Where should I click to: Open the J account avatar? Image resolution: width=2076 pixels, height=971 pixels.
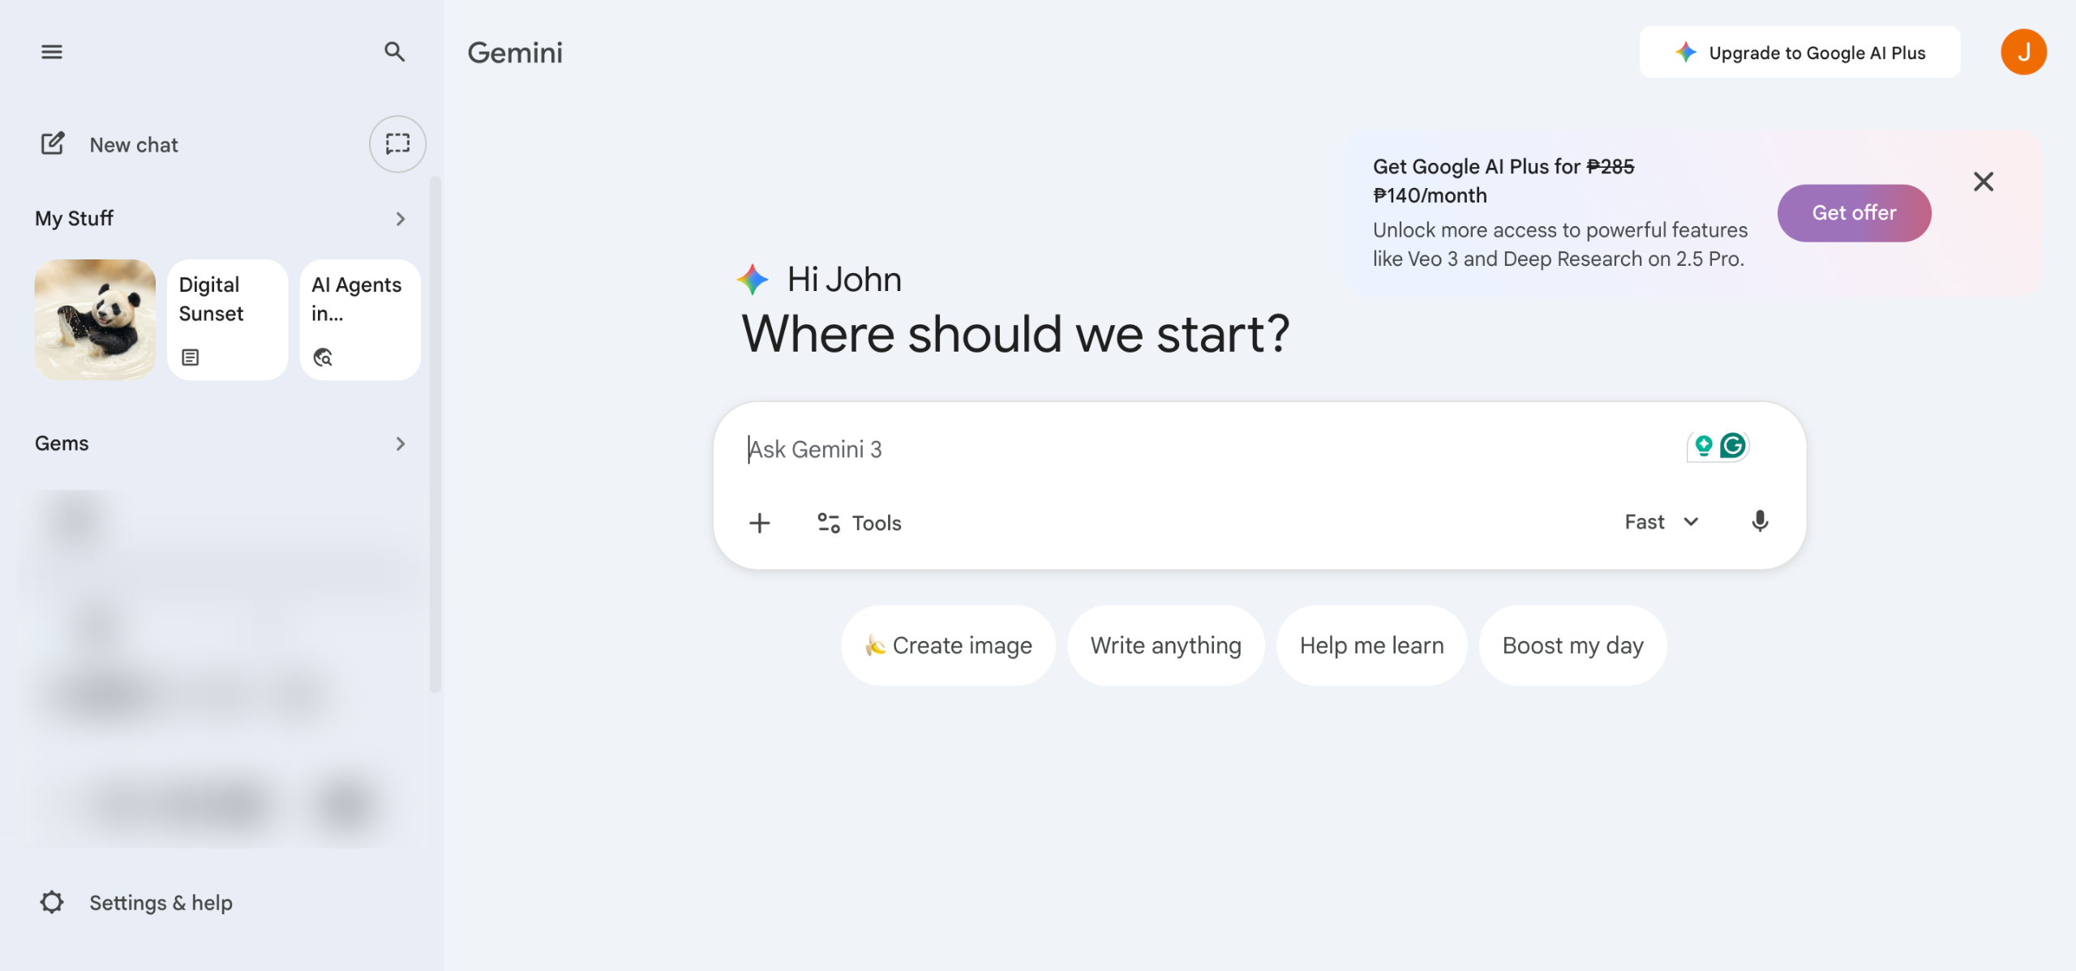[x=2023, y=52]
